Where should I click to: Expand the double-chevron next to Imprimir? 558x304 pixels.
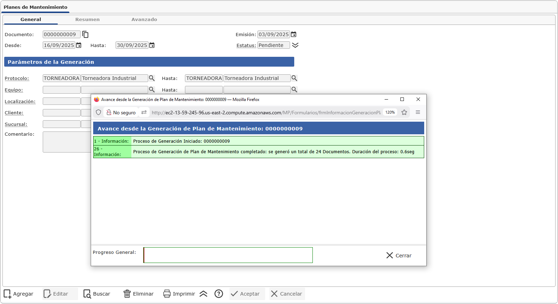pyautogui.click(x=204, y=294)
